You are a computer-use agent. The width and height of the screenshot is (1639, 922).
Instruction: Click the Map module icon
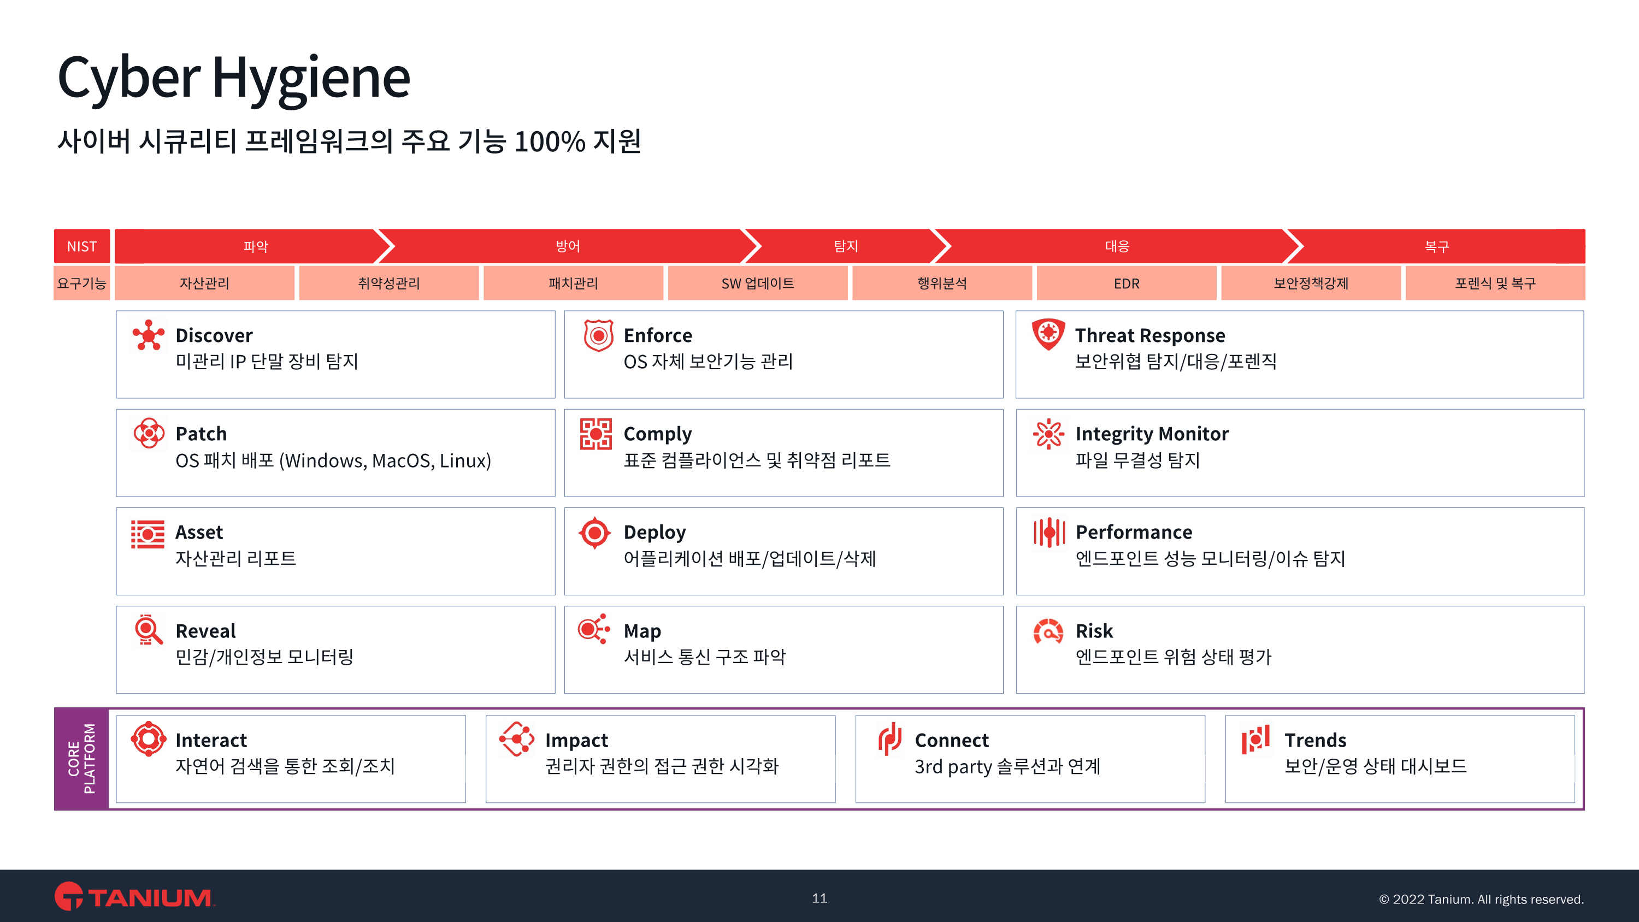(594, 629)
